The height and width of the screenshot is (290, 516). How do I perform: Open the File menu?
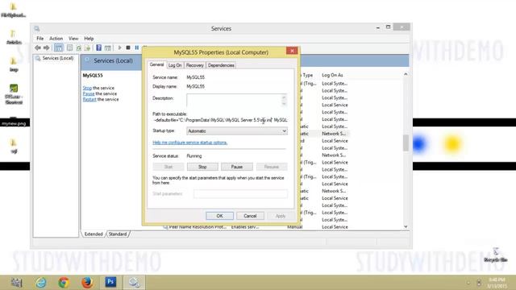point(40,39)
